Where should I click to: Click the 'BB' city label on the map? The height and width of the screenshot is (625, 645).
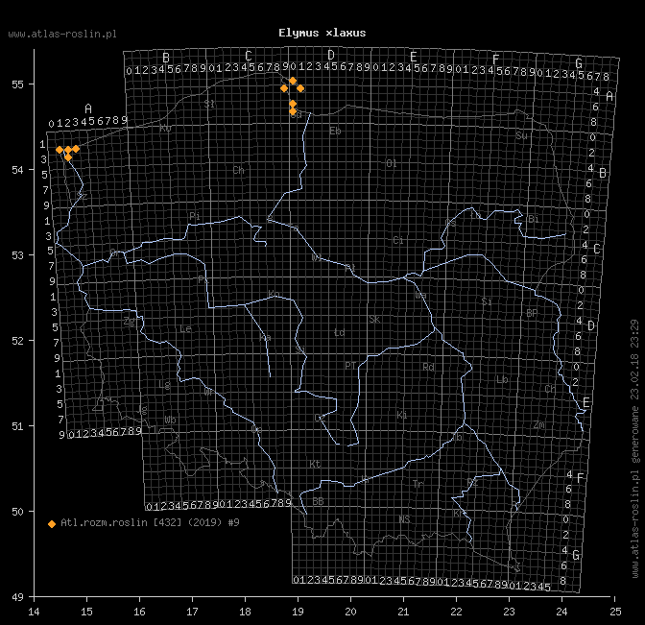(x=318, y=501)
